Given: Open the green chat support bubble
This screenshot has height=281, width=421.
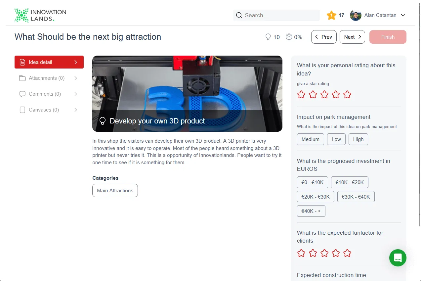Looking at the screenshot, I should click(x=398, y=258).
